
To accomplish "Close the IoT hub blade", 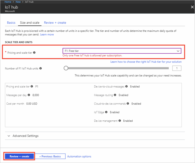I will 192,7.
